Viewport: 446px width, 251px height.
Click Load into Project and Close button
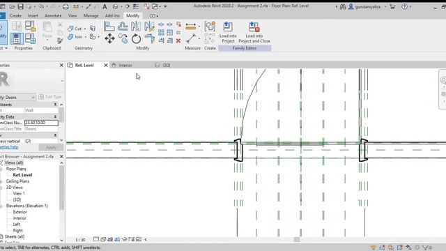pyautogui.click(x=254, y=33)
